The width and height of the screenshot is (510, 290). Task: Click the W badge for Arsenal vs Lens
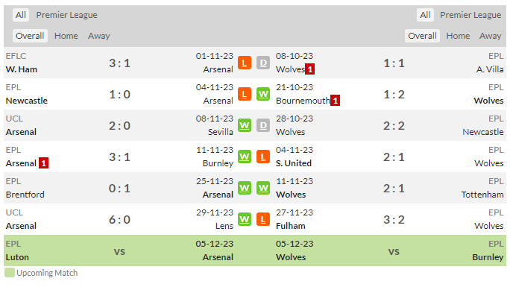(x=245, y=219)
